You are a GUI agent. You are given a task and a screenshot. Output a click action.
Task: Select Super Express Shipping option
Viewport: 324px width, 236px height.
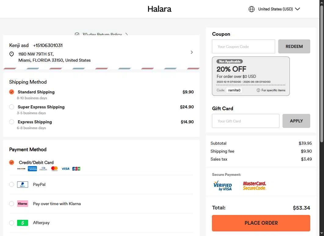click(12, 107)
